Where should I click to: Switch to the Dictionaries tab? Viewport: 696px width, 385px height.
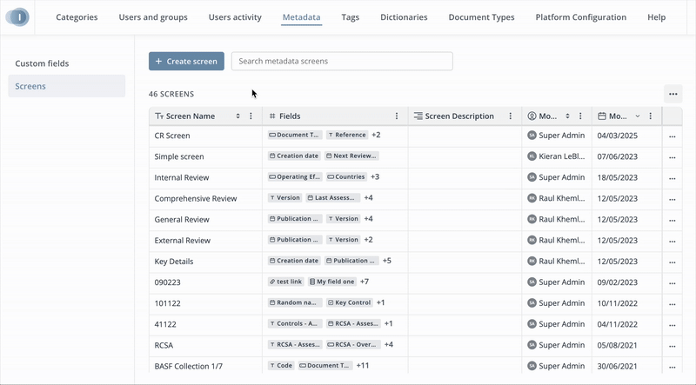pyautogui.click(x=404, y=17)
